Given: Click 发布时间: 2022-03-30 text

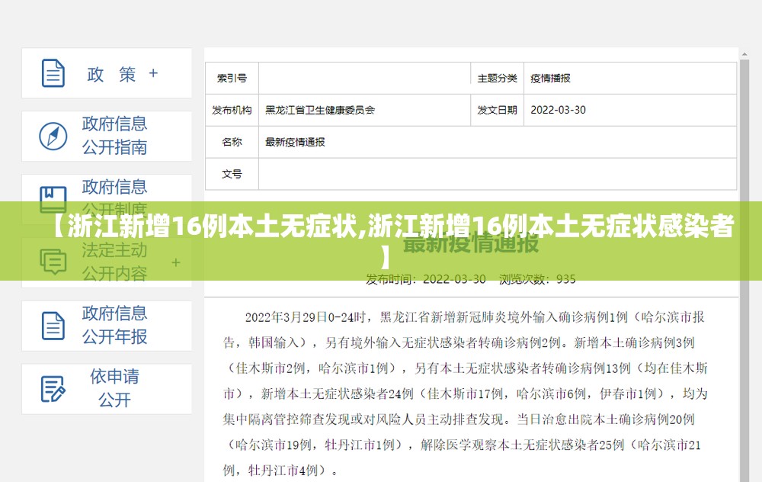Looking at the screenshot, I should (x=426, y=279).
